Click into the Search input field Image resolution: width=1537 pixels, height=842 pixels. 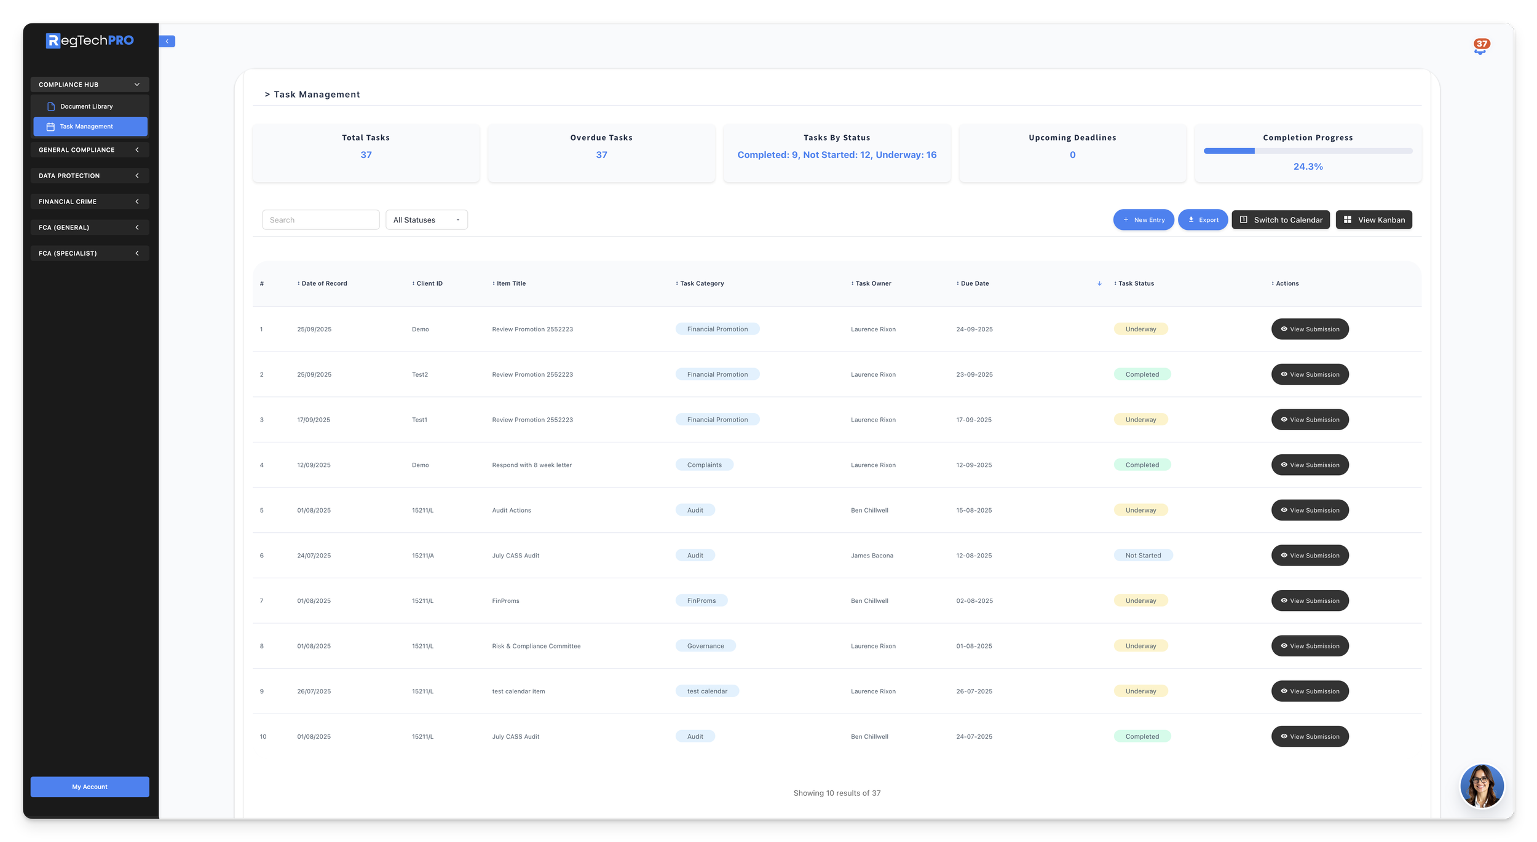point(320,220)
